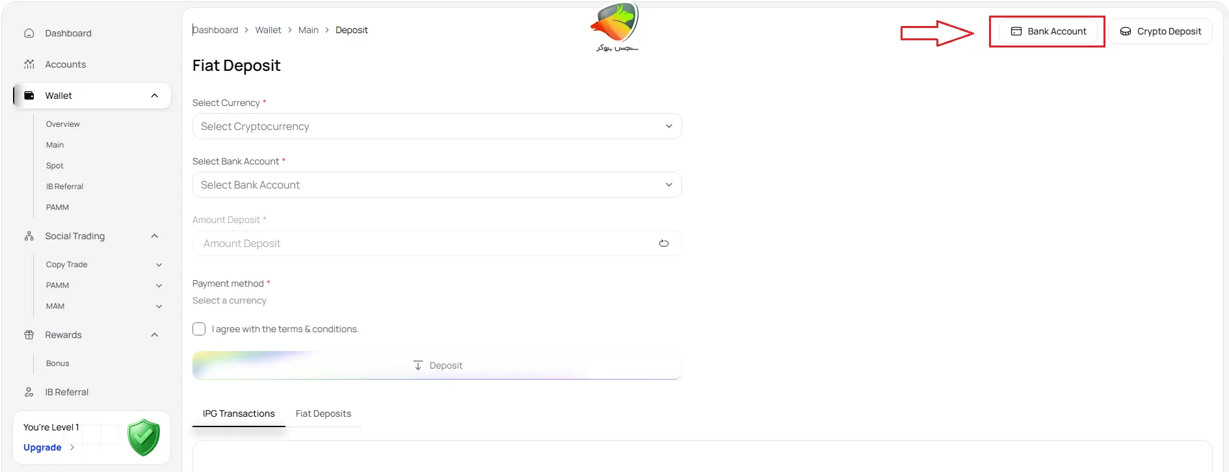The width and height of the screenshot is (1229, 472).
Task: Open Rewards via its gift icon
Action: pyautogui.click(x=29, y=335)
